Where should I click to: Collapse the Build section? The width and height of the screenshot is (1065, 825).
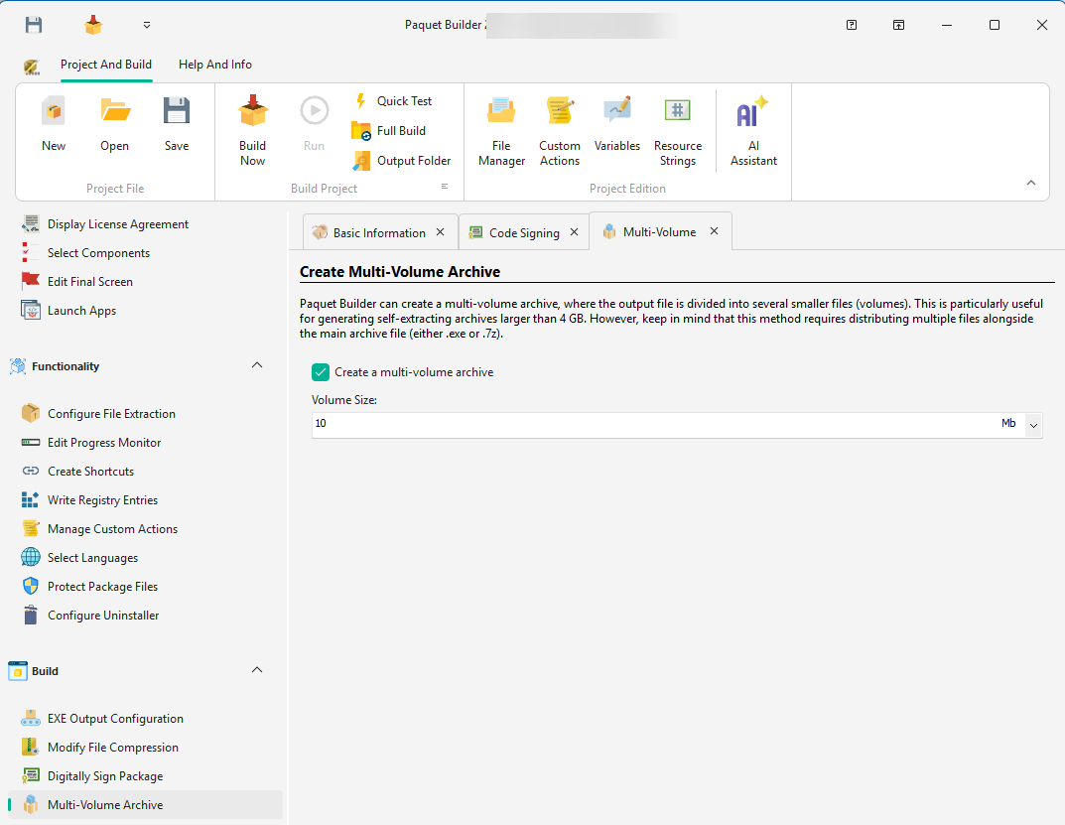(x=257, y=670)
